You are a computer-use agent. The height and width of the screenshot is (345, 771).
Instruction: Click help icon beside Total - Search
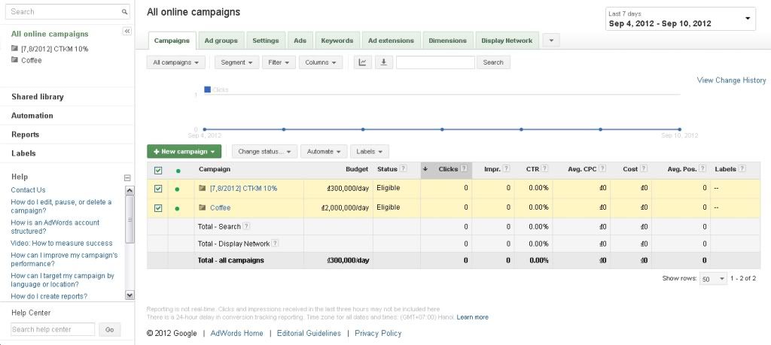click(246, 226)
